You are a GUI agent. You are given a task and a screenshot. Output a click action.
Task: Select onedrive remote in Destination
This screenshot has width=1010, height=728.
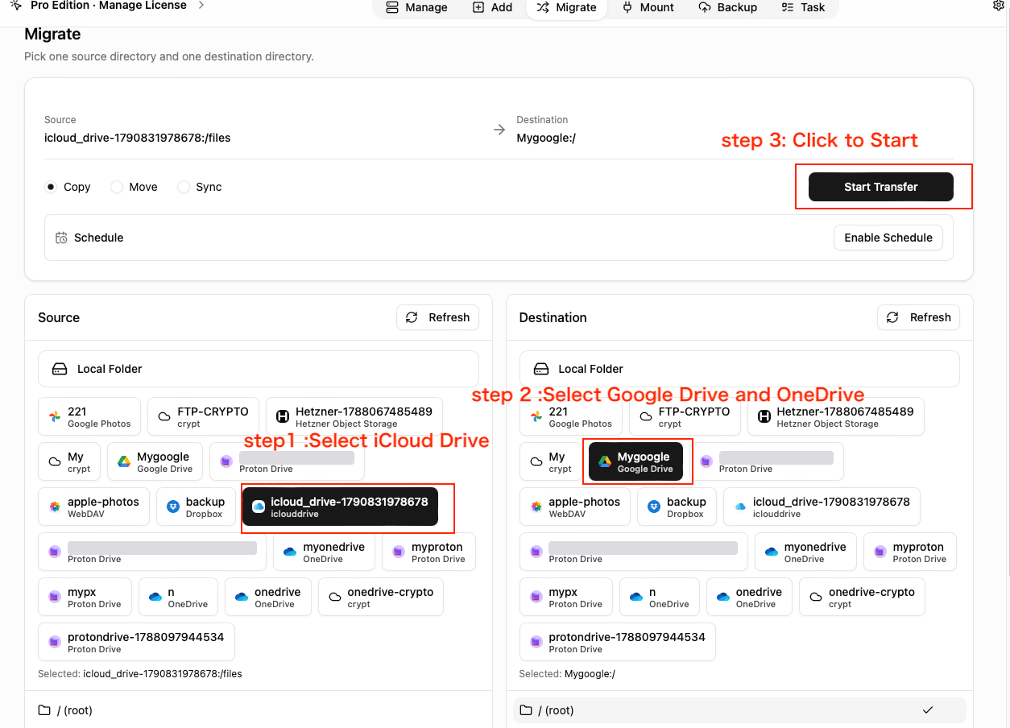coord(749,597)
